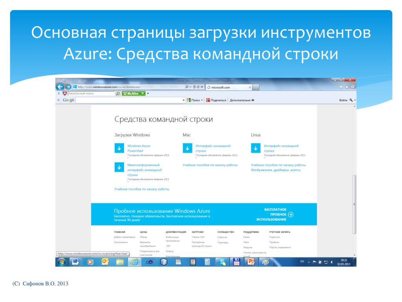This screenshot has width=402, height=302.
Task: Open Межплатформенный интерфейс командной строки link
Action: click(144, 170)
